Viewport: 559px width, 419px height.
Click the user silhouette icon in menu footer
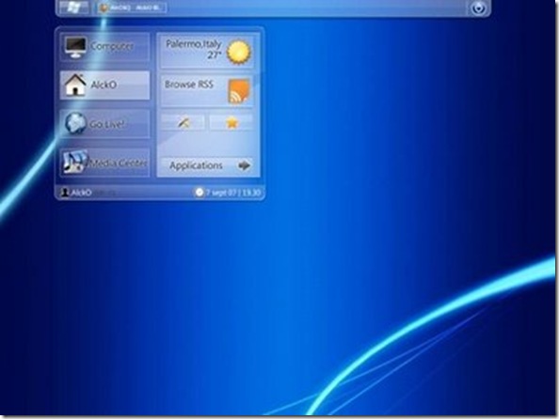[65, 193]
